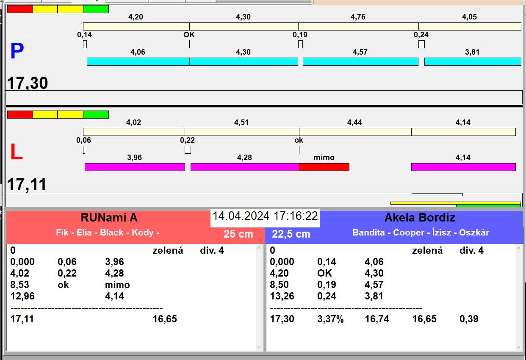Click dog list 'Fík - Elia - Black - Kody'
Image resolution: width=526 pixels, height=360 pixels.
pyautogui.click(x=108, y=233)
